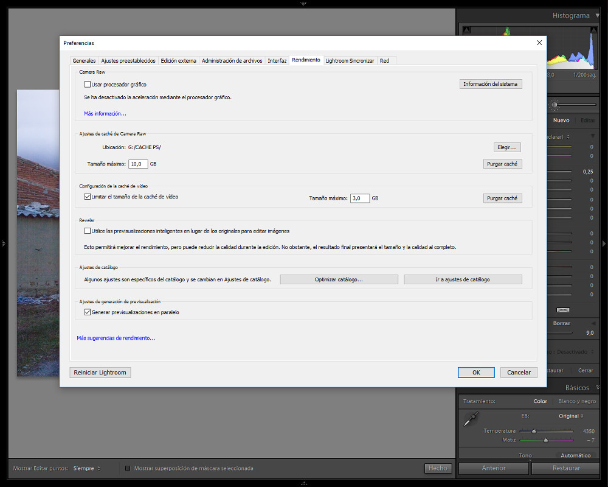Image resolution: width=608 pixels, height=487 pixels.
Task: Click the Temperatura slider handle
Action: click(534, 431)
